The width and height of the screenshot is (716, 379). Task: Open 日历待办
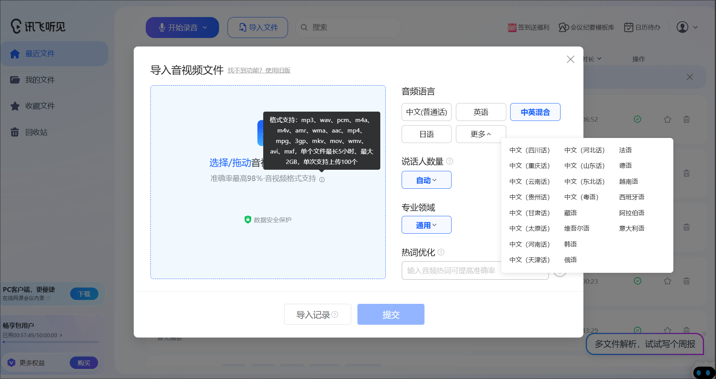tap(642, 28)
